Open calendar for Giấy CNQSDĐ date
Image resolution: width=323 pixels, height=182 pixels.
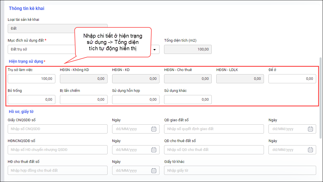point(154,129)
